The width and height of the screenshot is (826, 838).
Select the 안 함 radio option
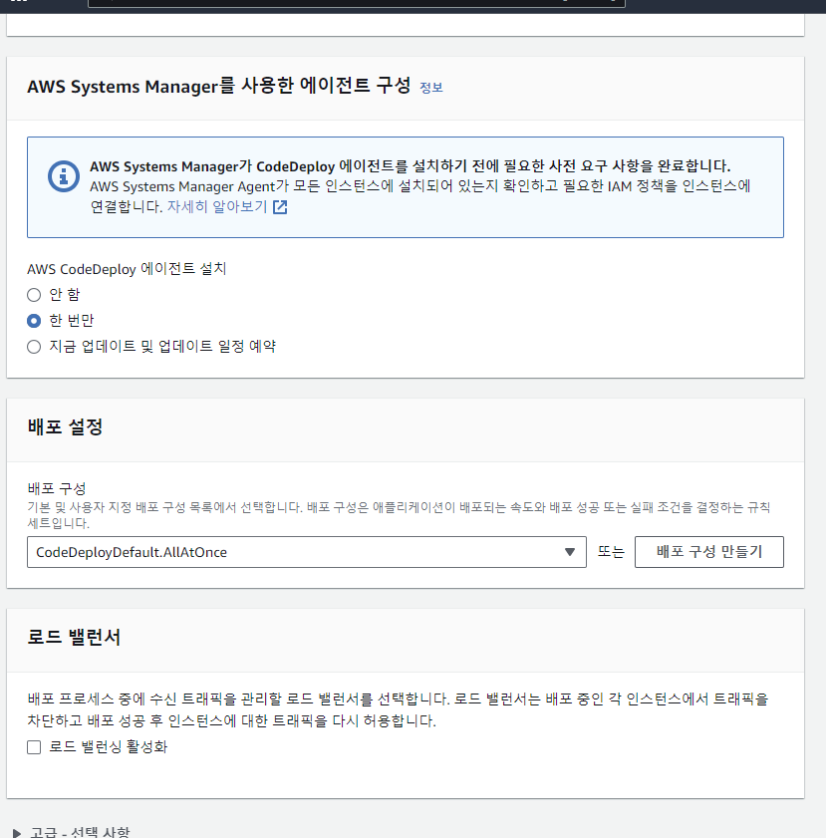[34, 295]
